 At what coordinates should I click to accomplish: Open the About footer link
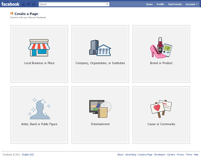click(x=120, y=155)
